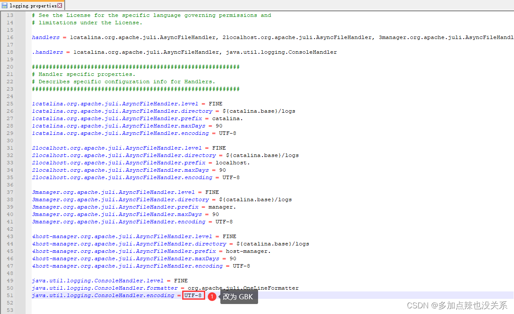Click the 4host-manager directory ${catalina.base}/logs value

click(273, 244)
